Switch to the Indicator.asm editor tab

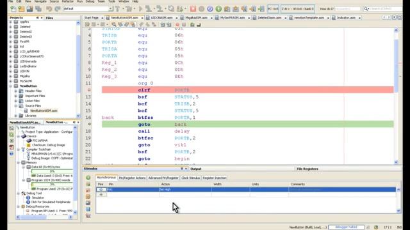pos(346,18)
